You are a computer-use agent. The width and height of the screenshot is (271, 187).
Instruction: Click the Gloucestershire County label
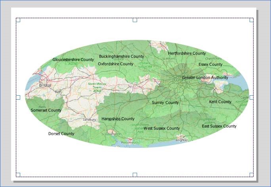pos(73,60)
